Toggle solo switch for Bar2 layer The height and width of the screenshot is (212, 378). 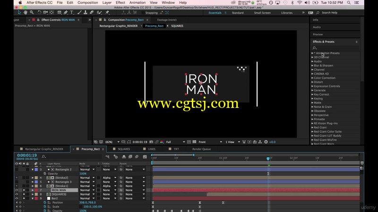[x=24, y=198]
